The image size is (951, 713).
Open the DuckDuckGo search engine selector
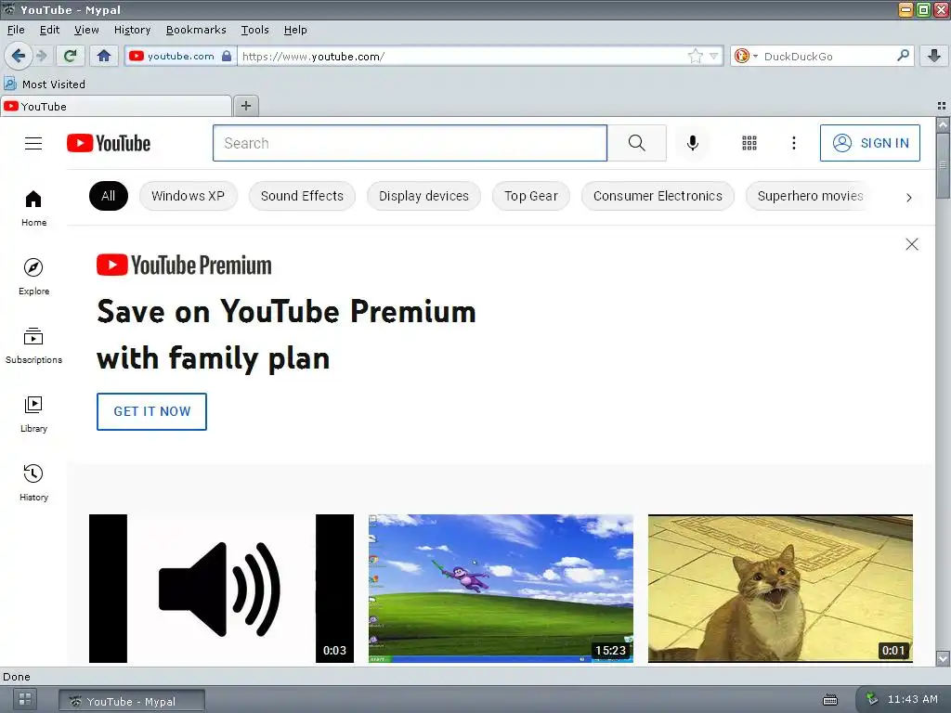(x=746, y=57)
